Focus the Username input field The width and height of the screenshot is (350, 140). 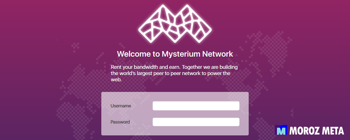click(x=196, y=106)
